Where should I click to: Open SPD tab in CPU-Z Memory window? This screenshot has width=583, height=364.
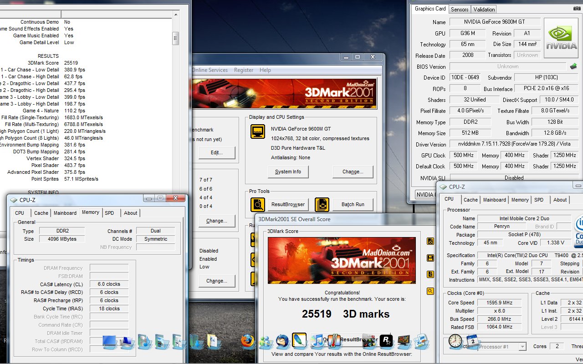[x=109, y=213]
